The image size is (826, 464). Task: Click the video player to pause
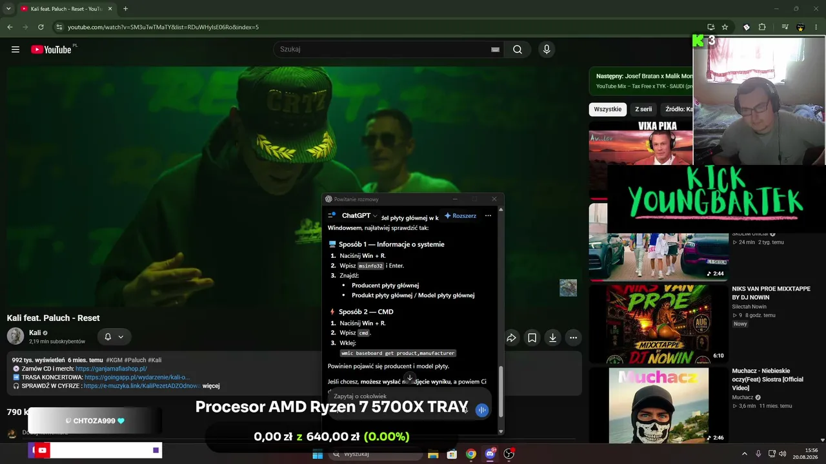[294, 187]
